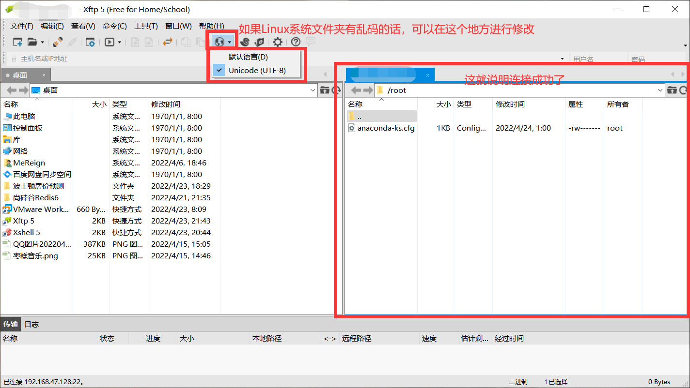The width and height of the screenshot is (690, 388).
Task: Select the 枣糕音乐.png file
Action: [x=35, y=255]
